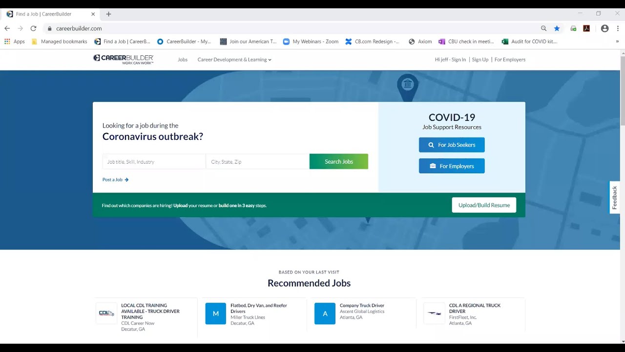Open the Company Truck Driver job
Viewport: 625px width, 352px height.
coord(362,306)
